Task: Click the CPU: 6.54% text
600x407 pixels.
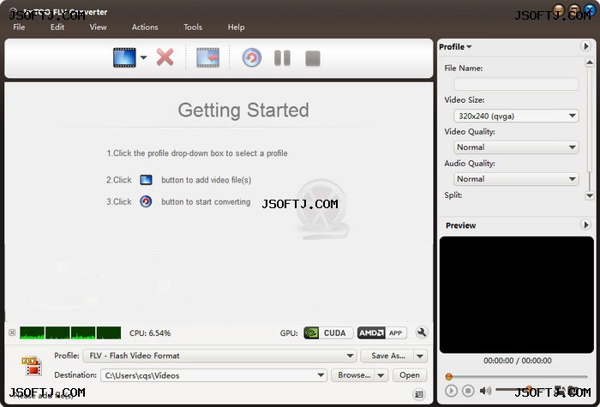Action: [150, 332]
